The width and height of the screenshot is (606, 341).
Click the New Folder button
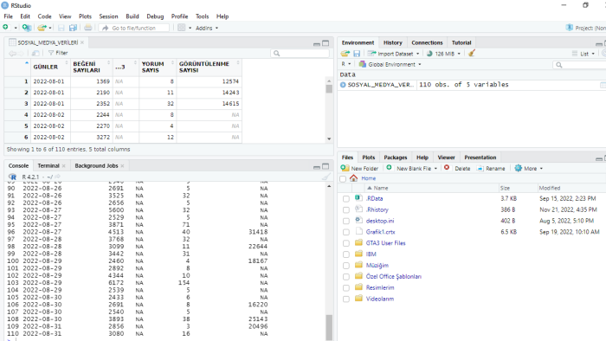point(360,169)
